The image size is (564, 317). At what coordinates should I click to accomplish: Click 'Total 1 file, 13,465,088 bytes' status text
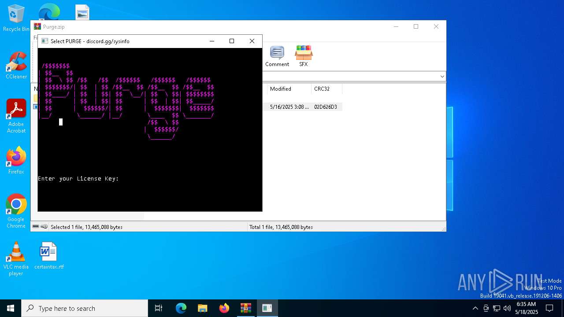point(281,227)
